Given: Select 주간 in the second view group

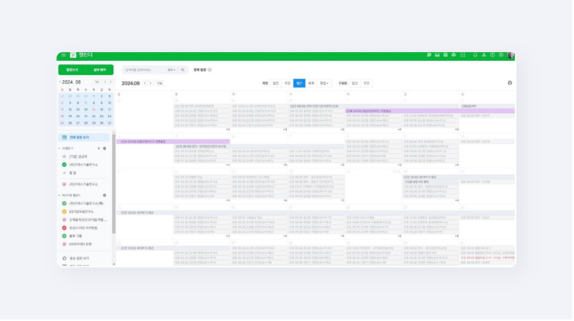Looking at the screenshot, I should (x=367, y=84).
